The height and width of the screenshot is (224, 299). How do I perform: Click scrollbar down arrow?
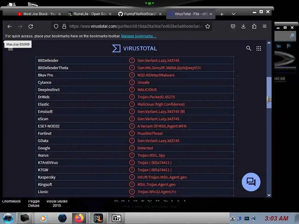(269, 195)
